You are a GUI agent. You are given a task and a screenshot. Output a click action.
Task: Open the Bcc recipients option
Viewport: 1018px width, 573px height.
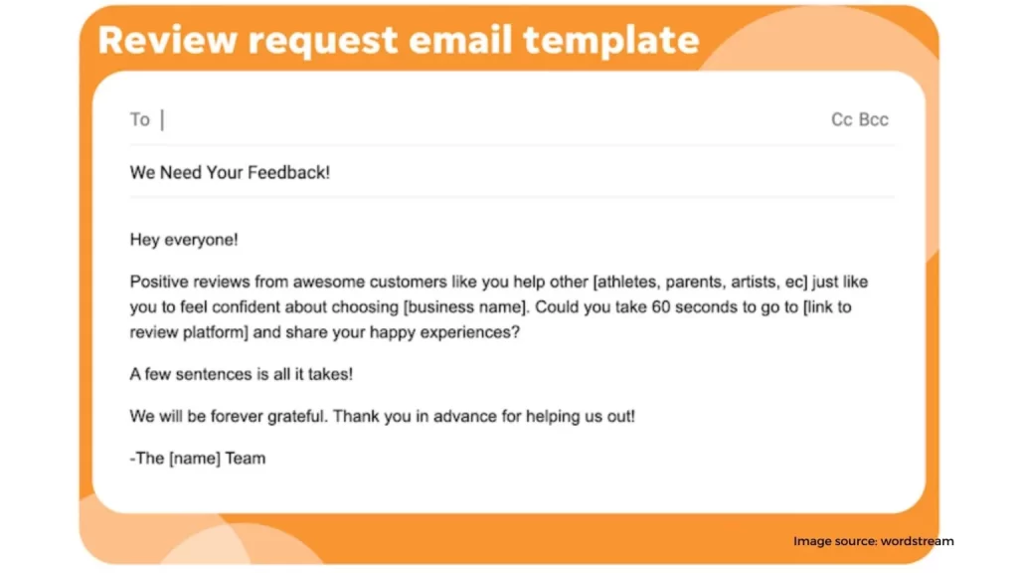[x=873, y=119]
